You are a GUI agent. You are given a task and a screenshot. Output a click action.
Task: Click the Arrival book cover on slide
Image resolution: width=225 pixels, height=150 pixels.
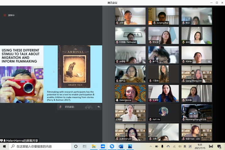click(74, 67)
